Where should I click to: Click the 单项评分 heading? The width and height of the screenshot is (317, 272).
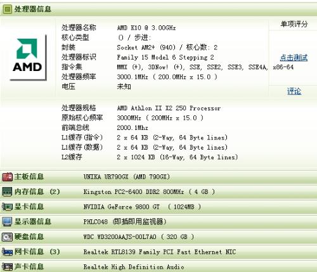click(x=294, y=24)
